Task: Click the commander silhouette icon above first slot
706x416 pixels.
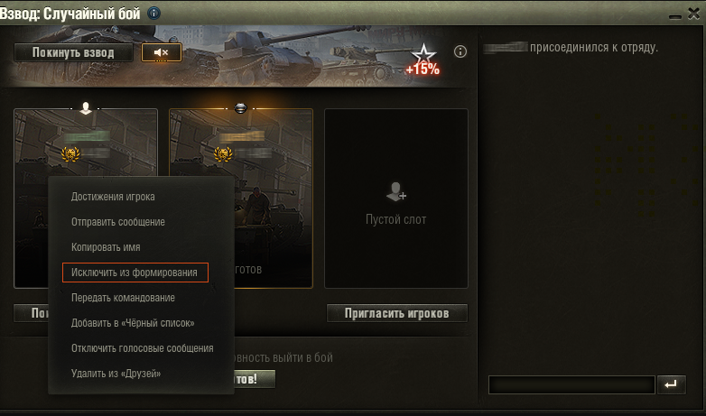Action: [86, 108]
